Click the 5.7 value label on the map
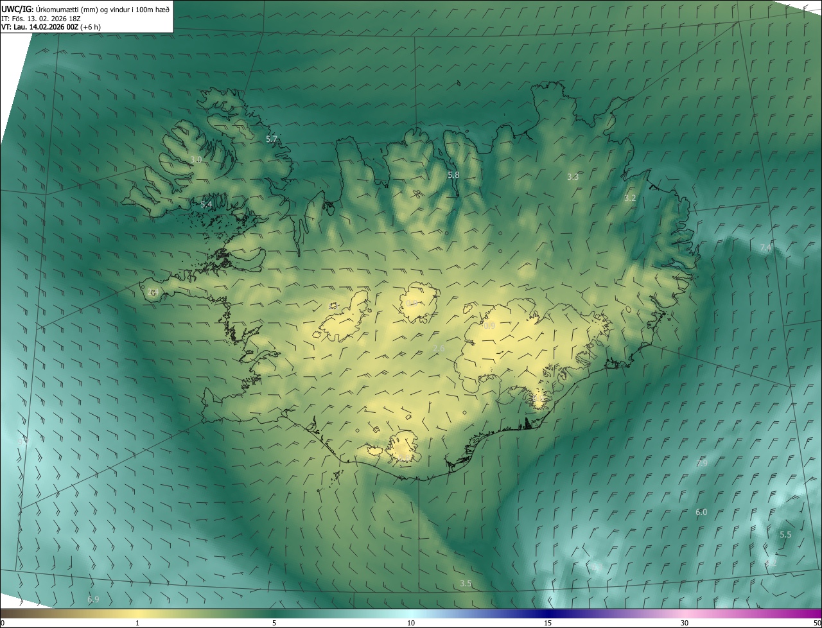This screenshot has height=628, width=822. click(272, 139)
